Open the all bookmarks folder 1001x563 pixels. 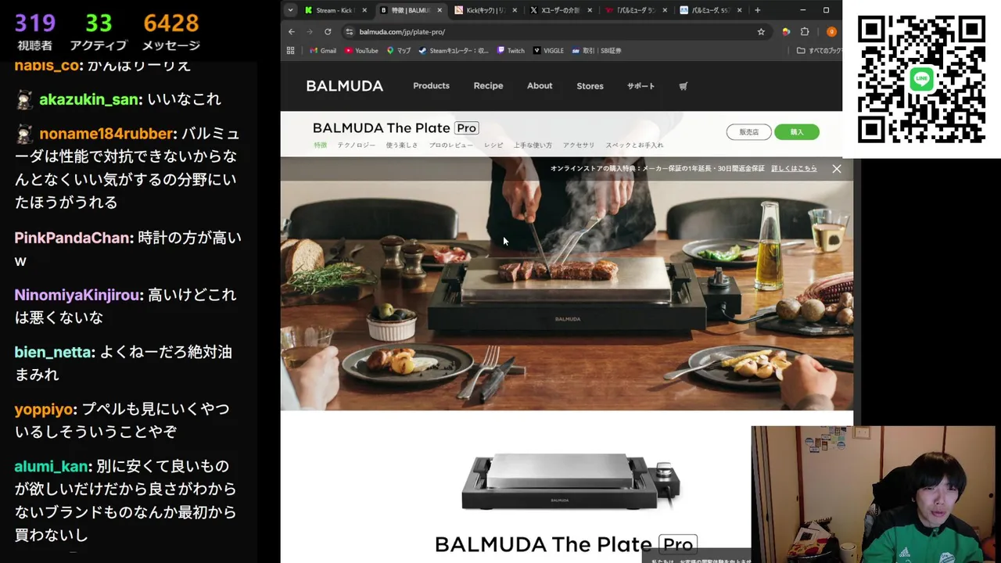819,51
